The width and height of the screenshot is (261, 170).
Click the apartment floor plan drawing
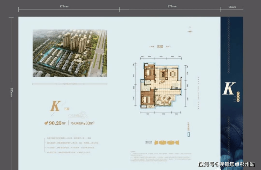[x=161, y=86]
